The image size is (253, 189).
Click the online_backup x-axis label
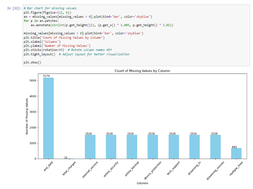pos(132,169)
